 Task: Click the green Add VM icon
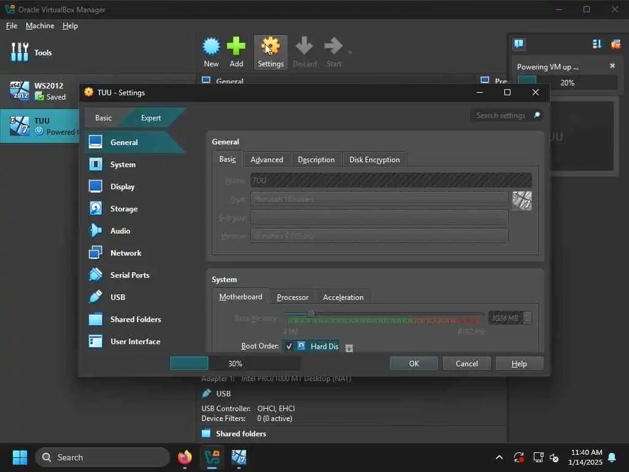[236, 52]
